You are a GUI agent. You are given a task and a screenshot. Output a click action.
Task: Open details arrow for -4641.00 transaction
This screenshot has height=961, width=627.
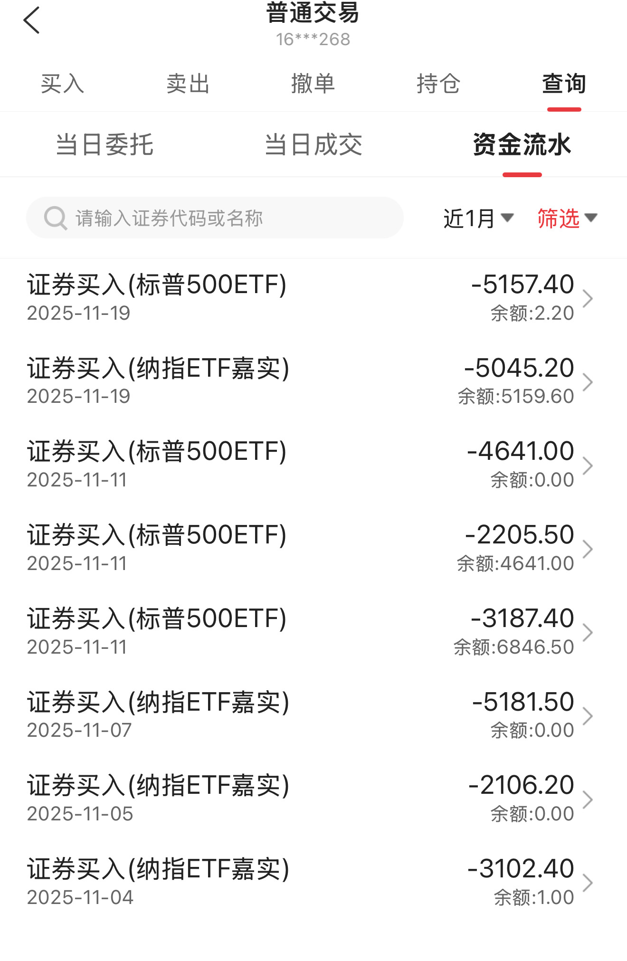588,466
